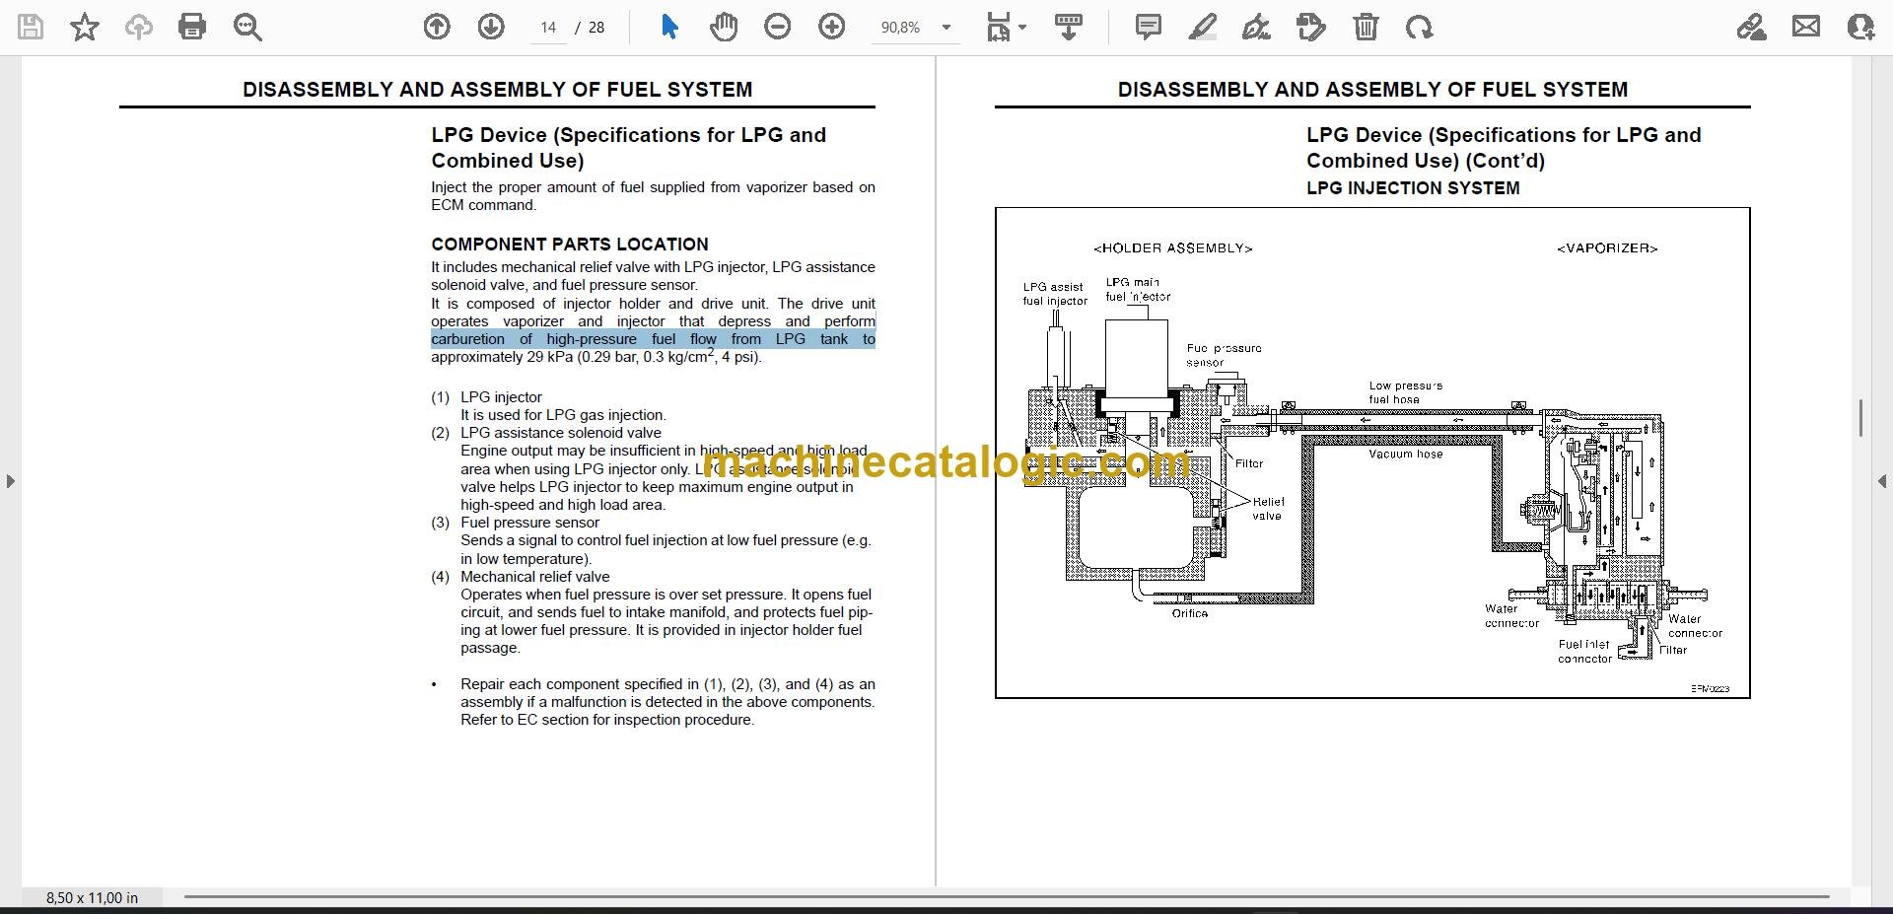Image resolution: width=1893 pixels, height=914 pixels.
Task: Click the 'Orifice' label in diagram
Action: click(x=1190, y=613)
